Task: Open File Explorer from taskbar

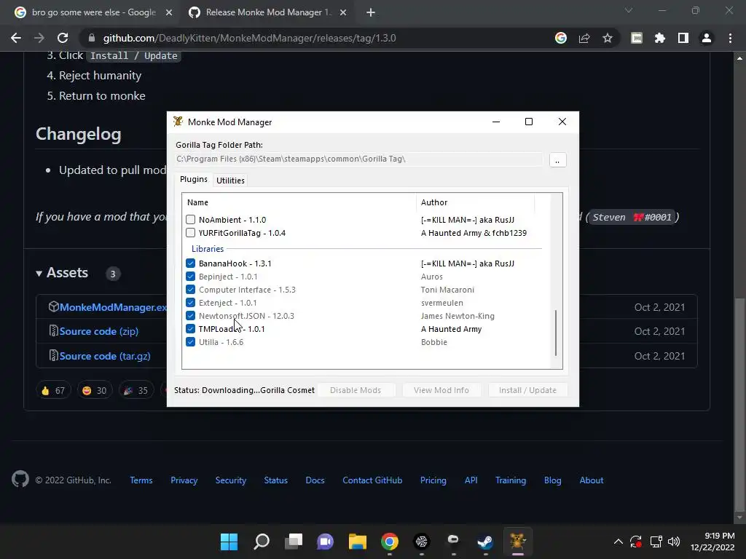Action: [358, 542]
